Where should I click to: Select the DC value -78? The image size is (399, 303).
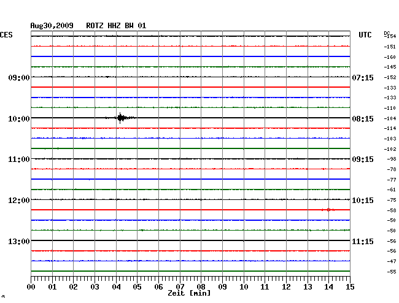click(x=392, y=169)
